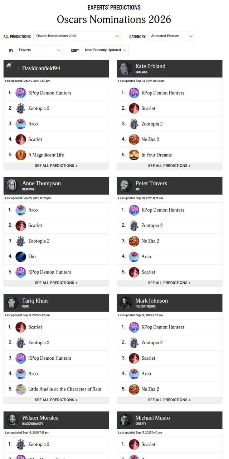Click Mark Johnson's profile photo
This screenshot has height=459, width=229.
[x=126, y=303]
